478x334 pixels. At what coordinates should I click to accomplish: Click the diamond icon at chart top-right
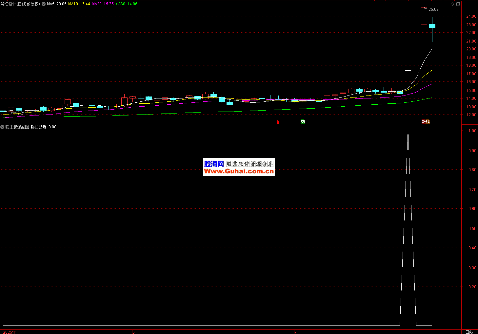[452, 4]
